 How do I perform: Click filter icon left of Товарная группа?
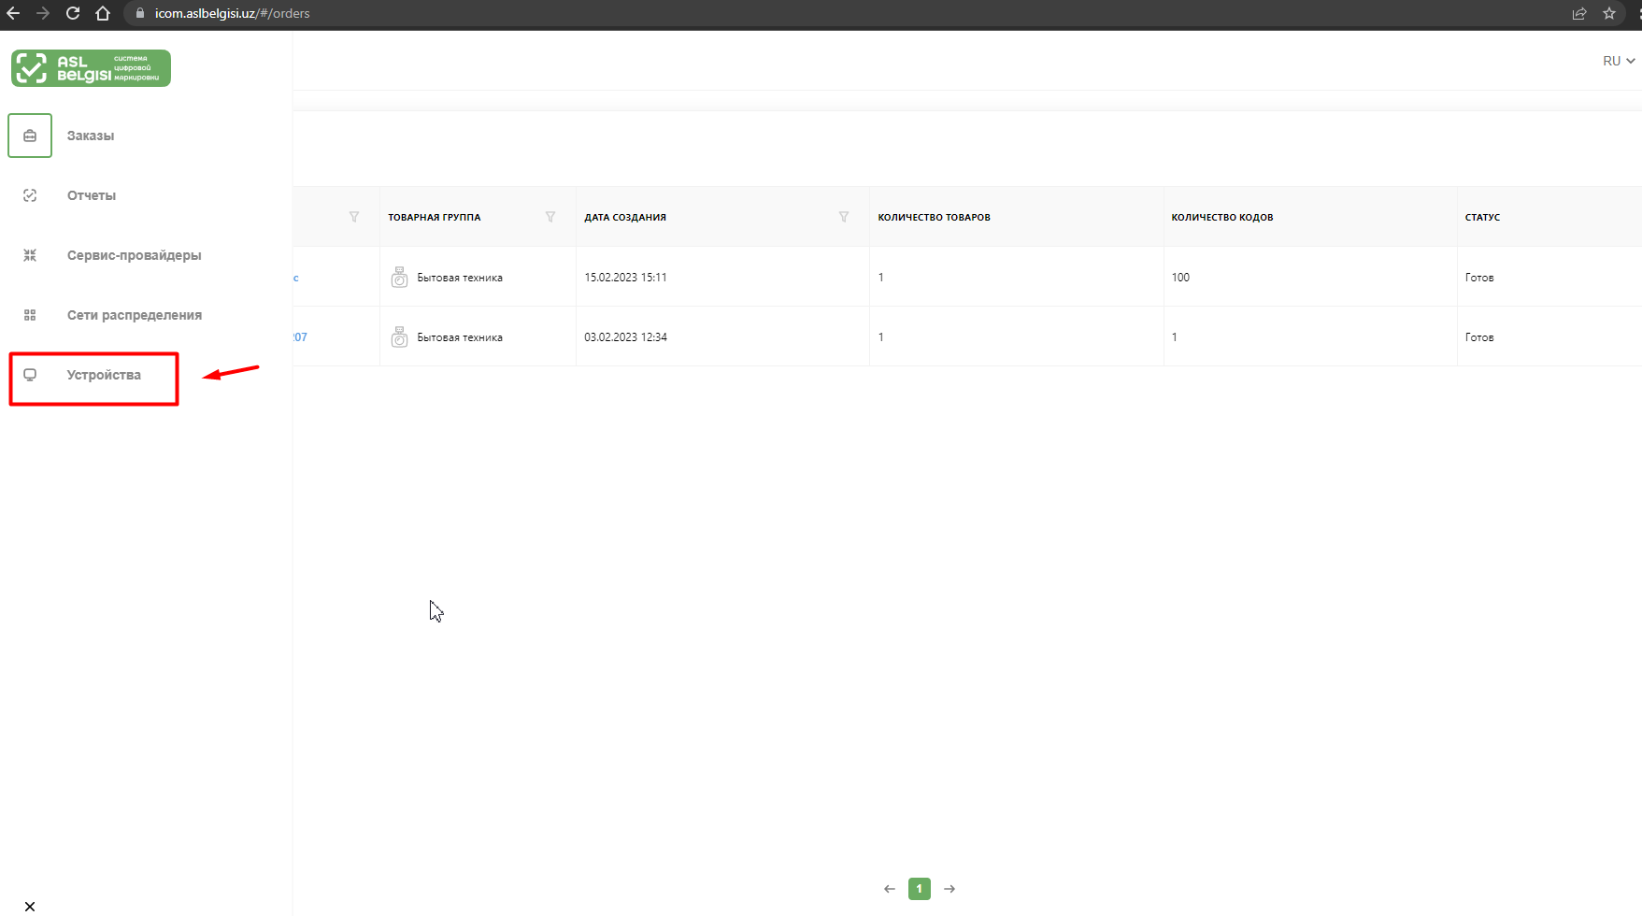354,217
